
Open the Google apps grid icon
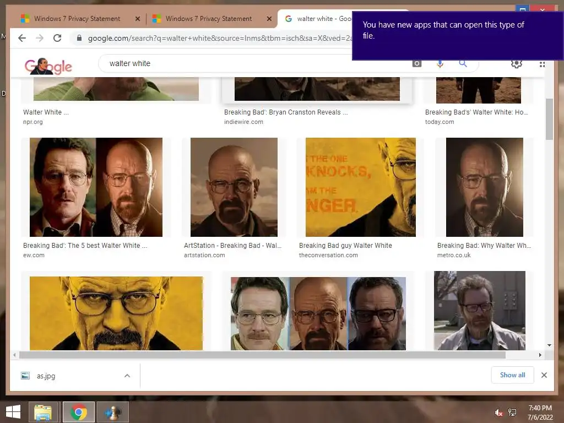[x=542, y=64]
